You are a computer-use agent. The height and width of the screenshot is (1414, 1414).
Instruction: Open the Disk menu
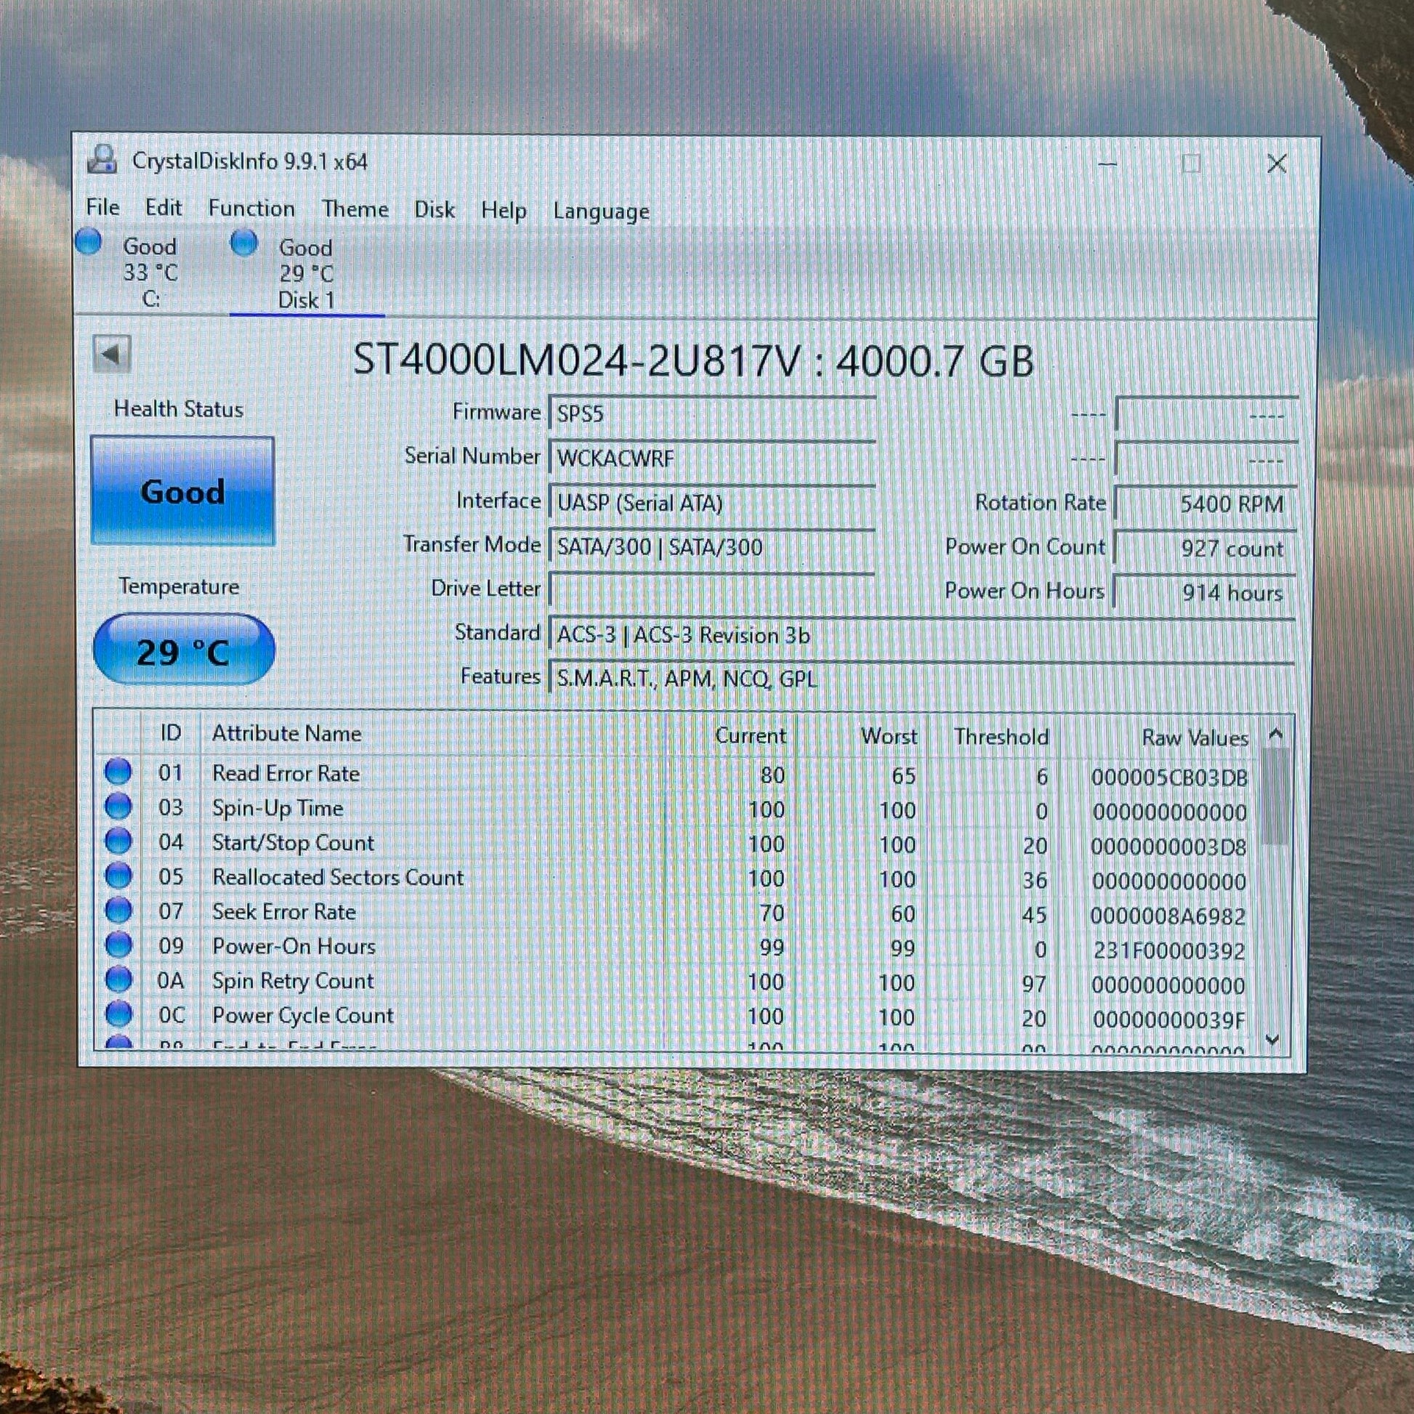click(x=434, y=210)
